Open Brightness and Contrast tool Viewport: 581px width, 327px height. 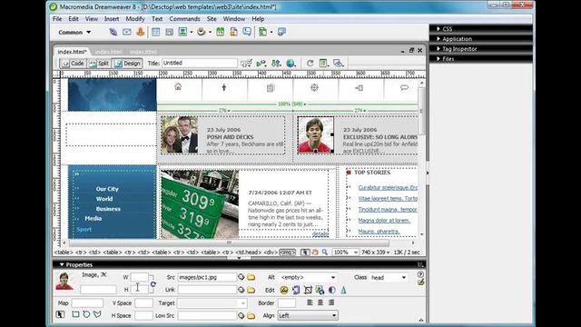[x=331, y=290]
